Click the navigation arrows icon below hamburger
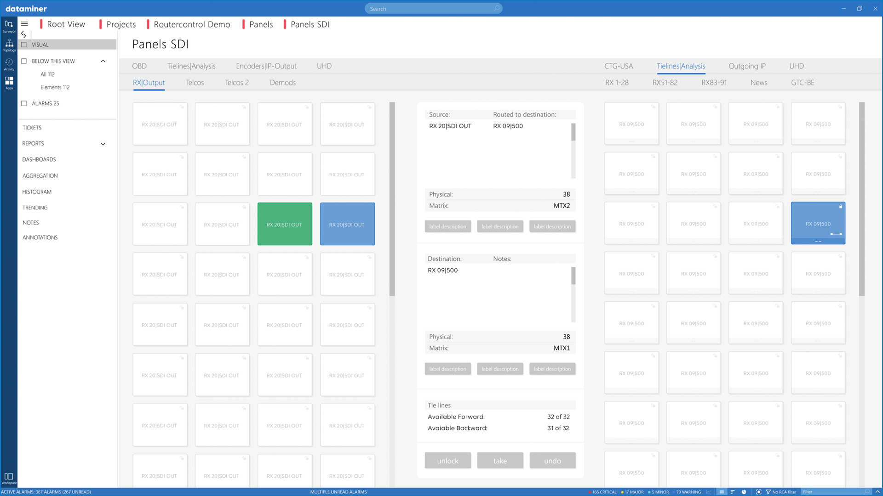883x496 pixels. pos(23,34)
